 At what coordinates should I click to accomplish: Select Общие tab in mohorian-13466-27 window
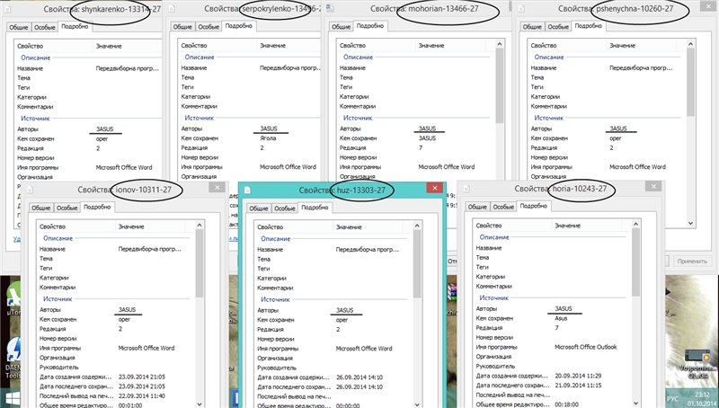pos(342,27)
